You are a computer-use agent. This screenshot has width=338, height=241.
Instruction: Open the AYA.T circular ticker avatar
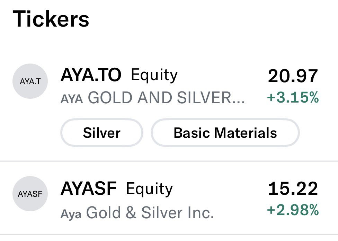(30, 81)
